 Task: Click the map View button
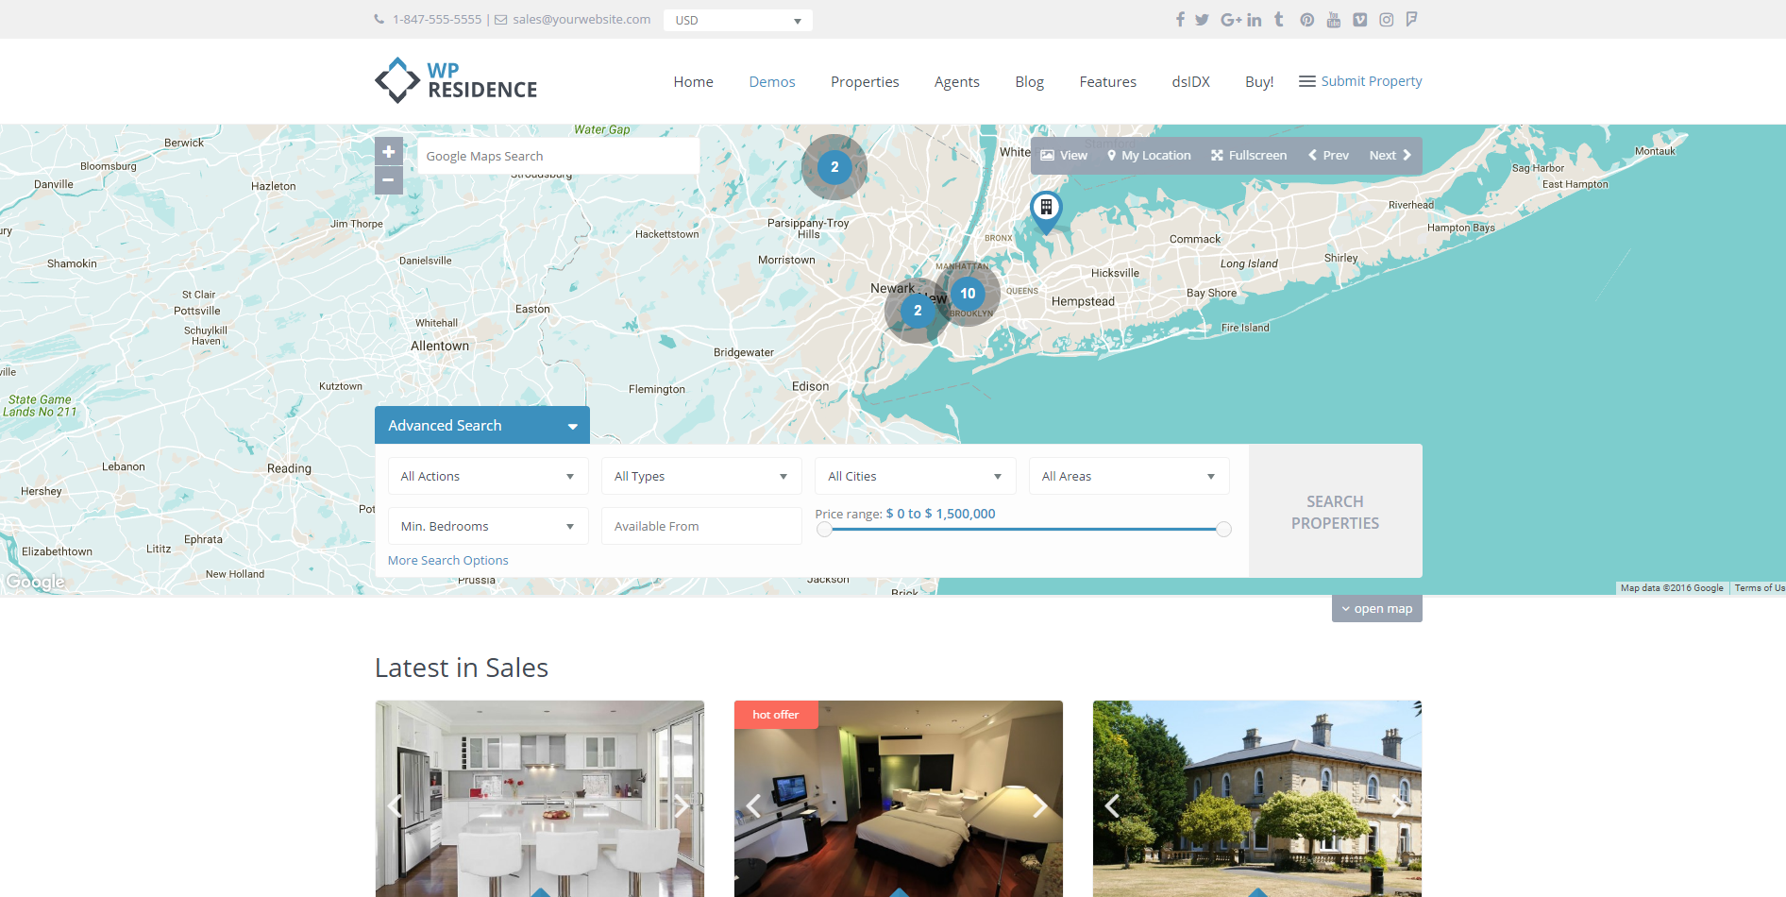click(1064, 155)
